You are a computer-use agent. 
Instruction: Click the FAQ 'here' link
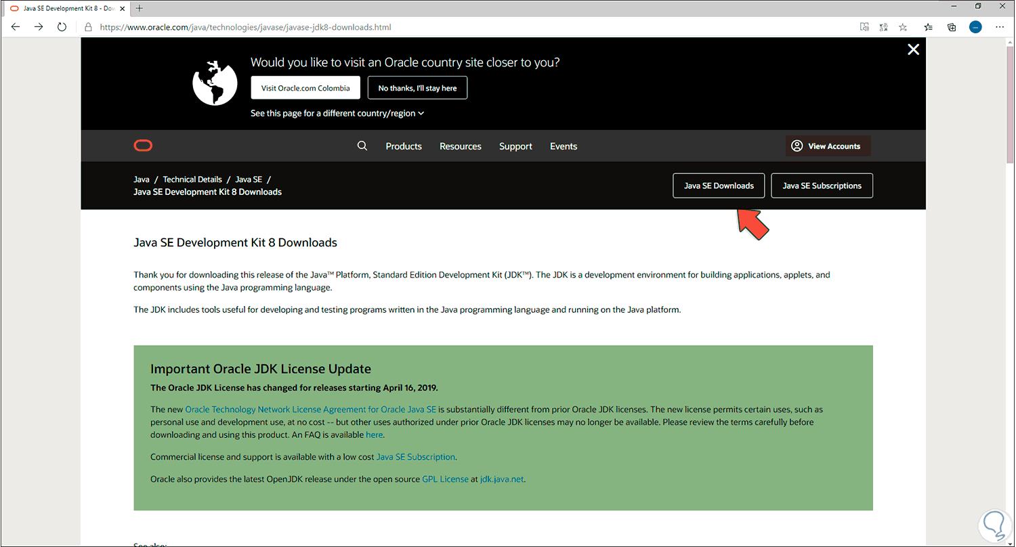coord(375,435)
